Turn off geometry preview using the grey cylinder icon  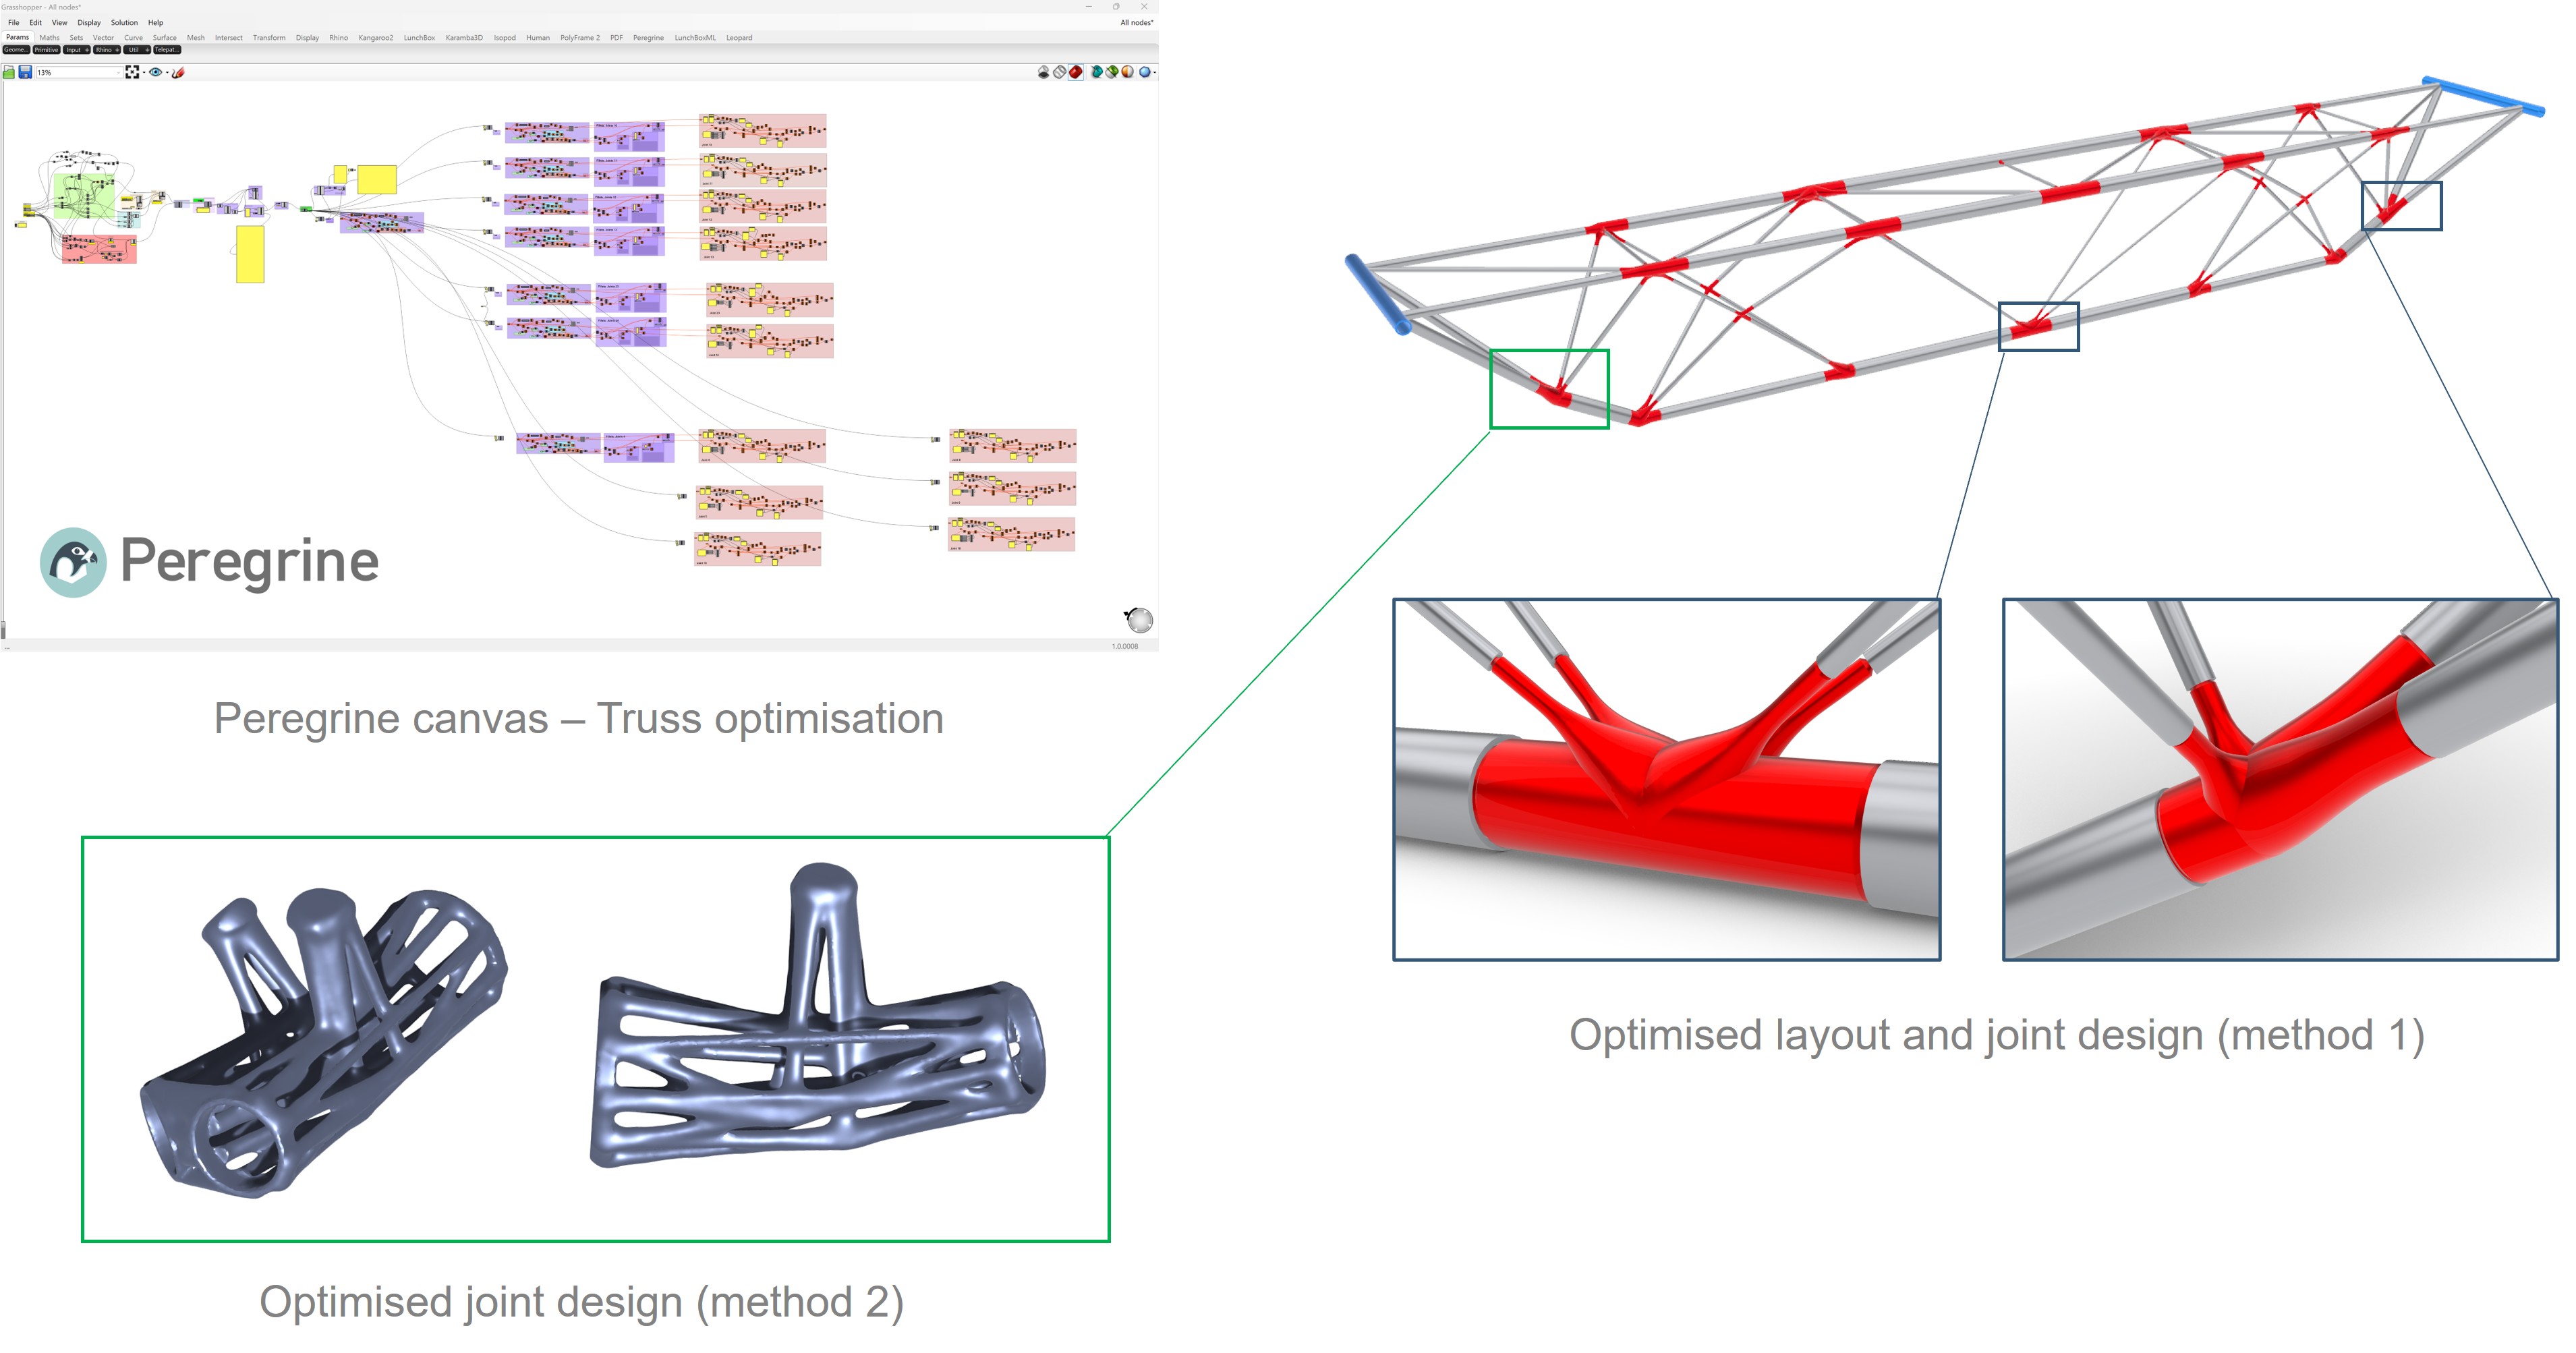coord(1044,72)
